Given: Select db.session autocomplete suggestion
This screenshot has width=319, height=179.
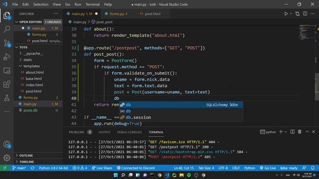Looking at the screenshot, I should point(181,117).
